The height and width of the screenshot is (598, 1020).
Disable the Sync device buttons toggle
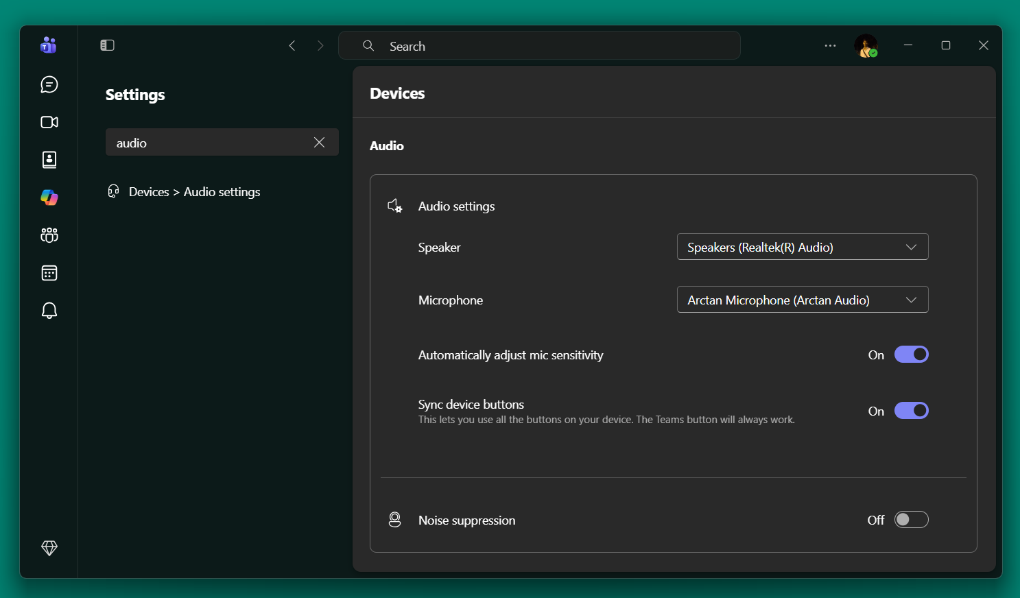click(x=911, y=411)
